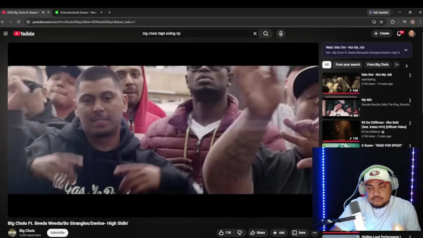Image resolution: width=423 pixels, height=238 pixels.
Task: Open Big Cholo channel avatar
Action: pyautogui.click(x=12, y=233)
